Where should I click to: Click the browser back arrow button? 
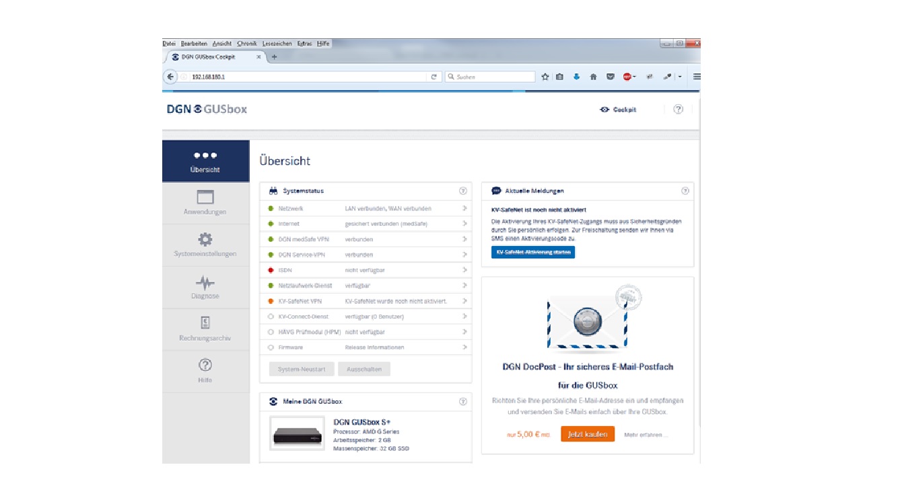(x=170, y=77)
